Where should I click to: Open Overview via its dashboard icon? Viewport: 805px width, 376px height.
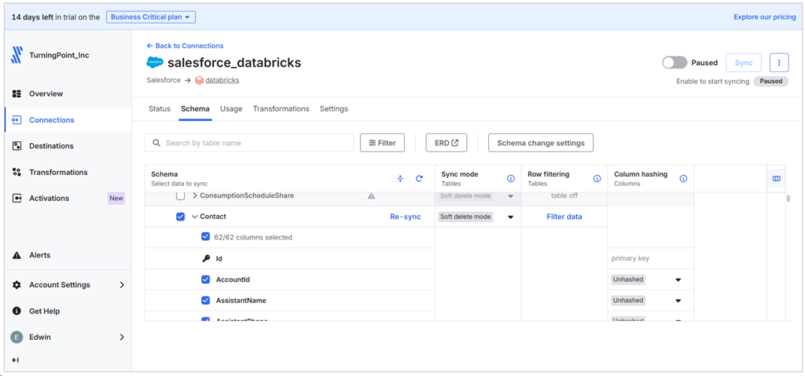tap(17, 94)
